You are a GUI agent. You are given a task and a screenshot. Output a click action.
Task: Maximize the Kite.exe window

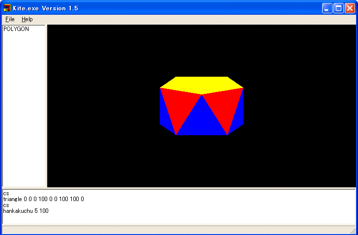pos(339,8)
